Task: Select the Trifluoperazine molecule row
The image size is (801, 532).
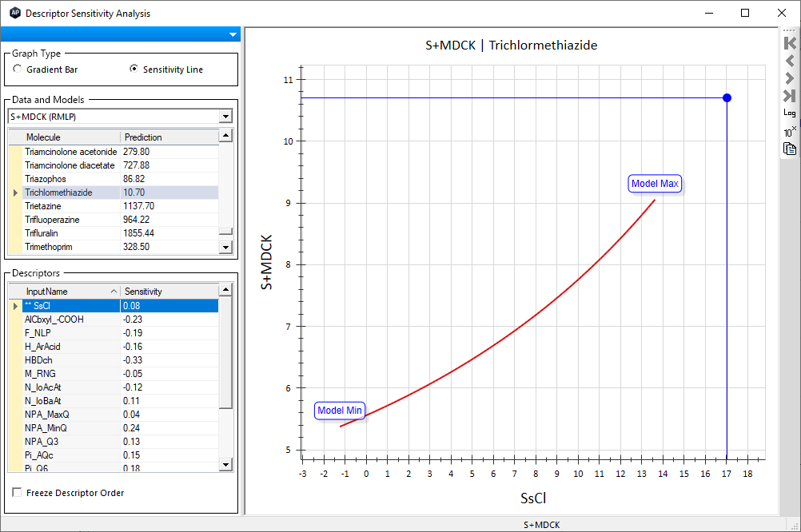Action: pyautogui.click(x=121, y=220)
